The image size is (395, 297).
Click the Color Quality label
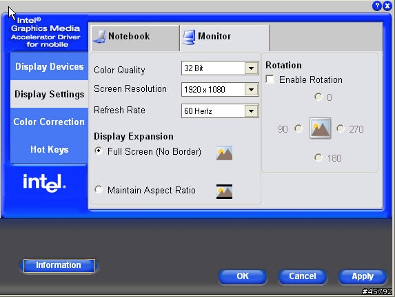119,70
